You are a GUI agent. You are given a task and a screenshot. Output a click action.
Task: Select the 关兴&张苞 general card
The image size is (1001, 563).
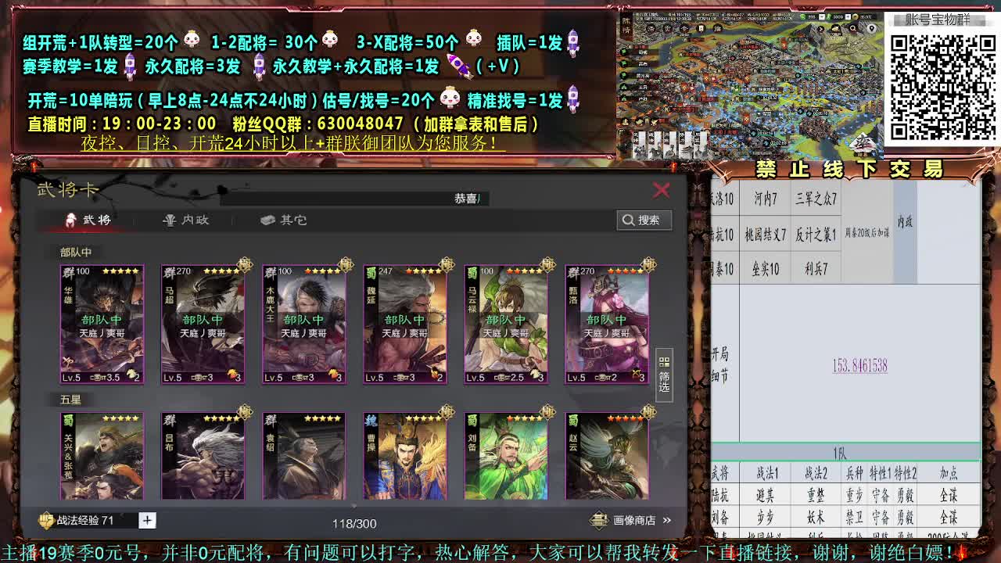(x=102, y=456)
